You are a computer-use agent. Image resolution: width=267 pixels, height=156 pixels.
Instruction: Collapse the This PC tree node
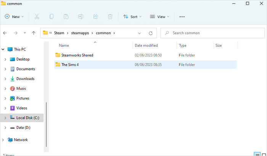tap(3, 49)
